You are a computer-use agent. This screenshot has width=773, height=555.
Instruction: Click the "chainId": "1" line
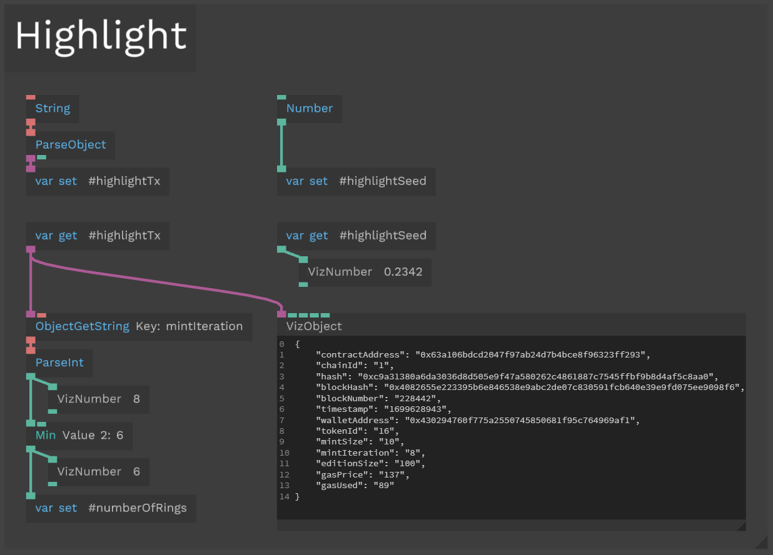point(355,366)
